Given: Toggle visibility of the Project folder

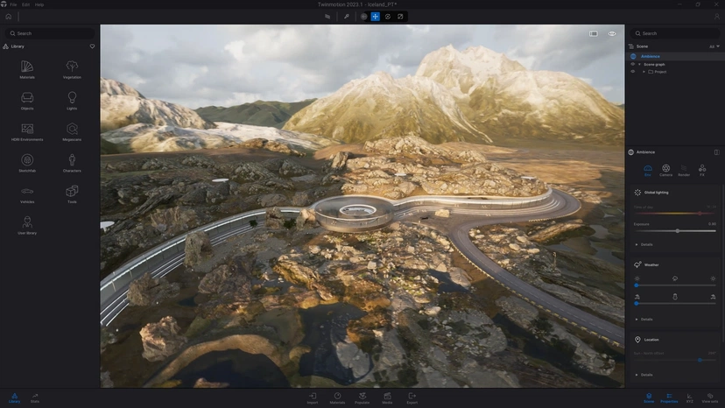Looking at the screenshot, I should [633, 72].
